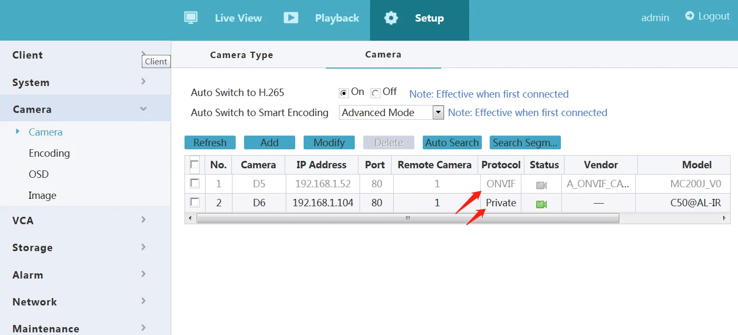738x335 pixels.
Task: Click the Search Segment button
Action: (525, 142)
